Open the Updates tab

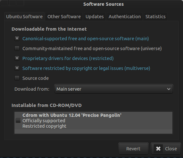[x=95, y=17]
